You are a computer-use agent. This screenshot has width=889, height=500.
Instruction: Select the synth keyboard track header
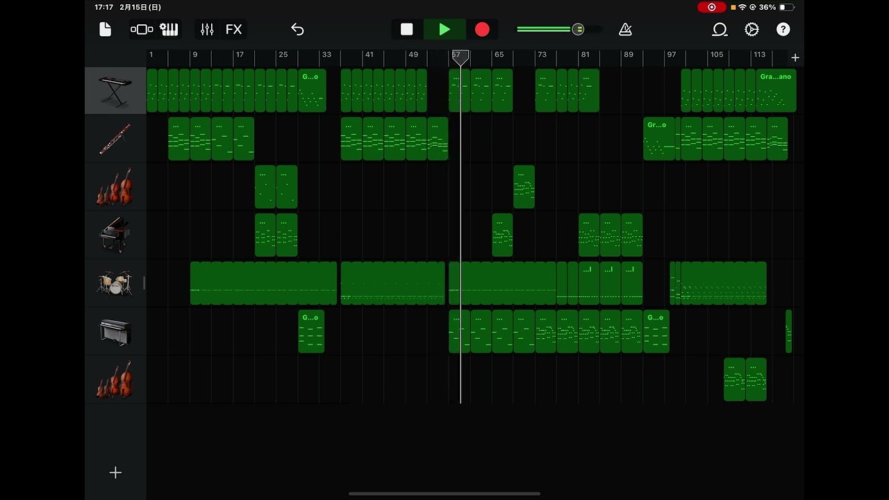click(115, 91)
